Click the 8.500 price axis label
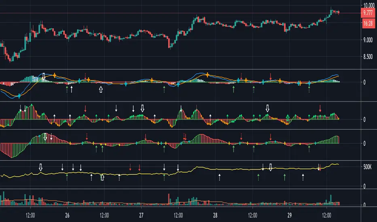377x222 pixels. point(368,57)
